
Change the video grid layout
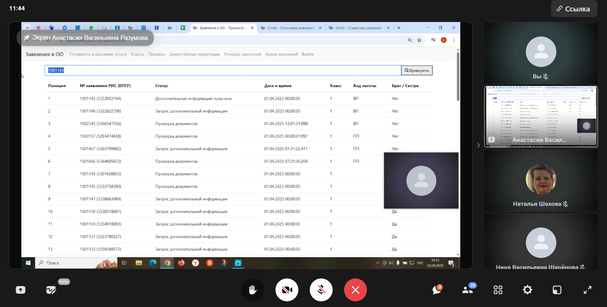[498, 290]
